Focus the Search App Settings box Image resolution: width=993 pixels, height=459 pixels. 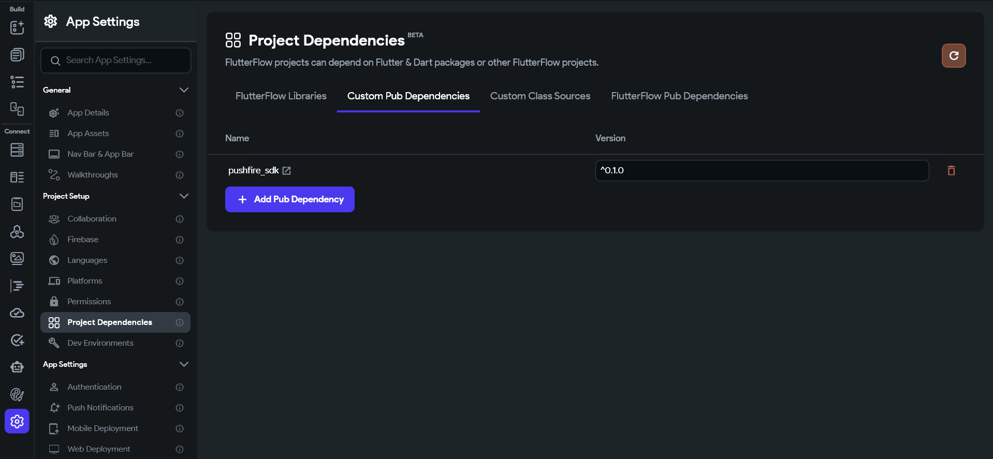click(116, 61)
